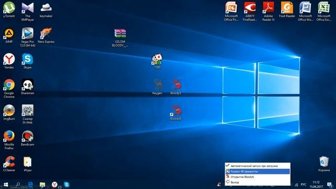336x189 pixels.
Task: Open File Explorer from taskbar
Action: [x=43, y=184]
